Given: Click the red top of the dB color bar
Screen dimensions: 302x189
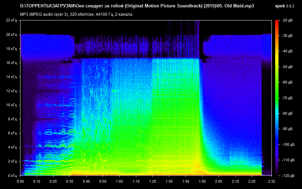Looking at the screenshot, I should [x=277, y=23].
